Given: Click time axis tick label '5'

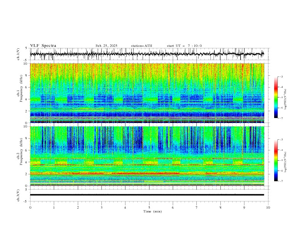Looking at the screenshot, I should tap(149, 207).
